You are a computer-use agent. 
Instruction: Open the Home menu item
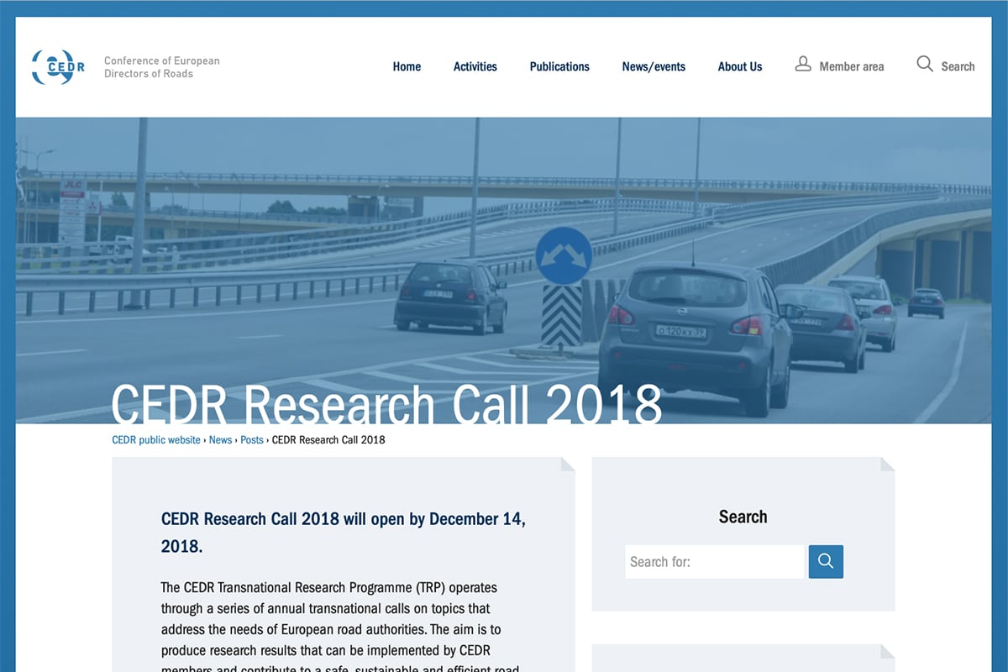click(x=407, y=66)
